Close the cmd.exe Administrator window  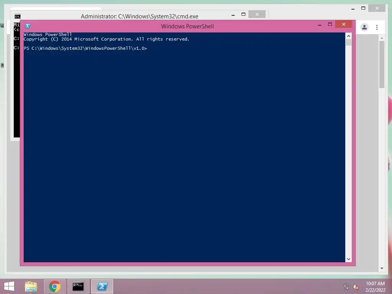(257, 14)
